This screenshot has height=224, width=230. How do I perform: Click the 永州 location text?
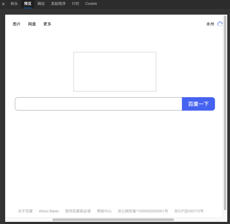coord(210,24)
